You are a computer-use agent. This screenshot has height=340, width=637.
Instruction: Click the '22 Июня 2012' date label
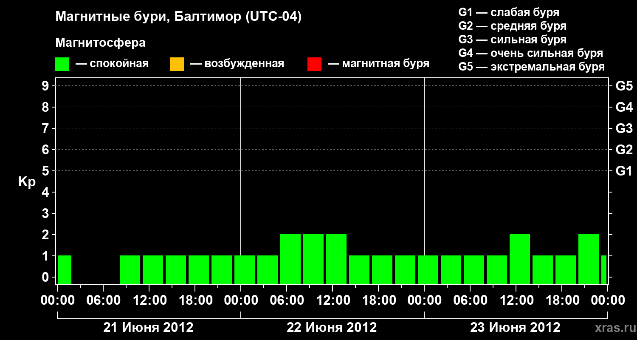pyautogui.click(x=332, y=328)
